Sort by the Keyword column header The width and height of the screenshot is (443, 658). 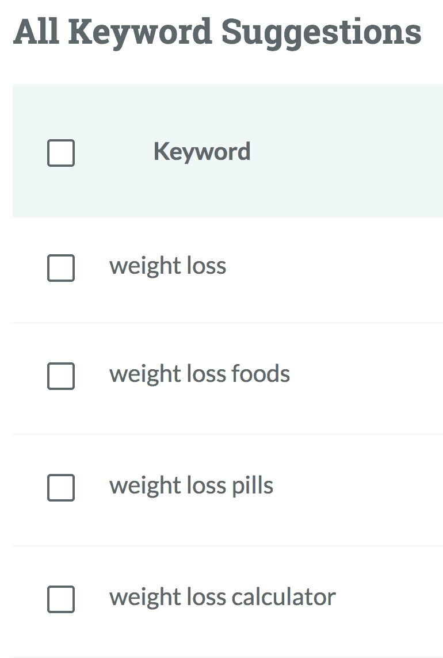[x=202, y=152]
